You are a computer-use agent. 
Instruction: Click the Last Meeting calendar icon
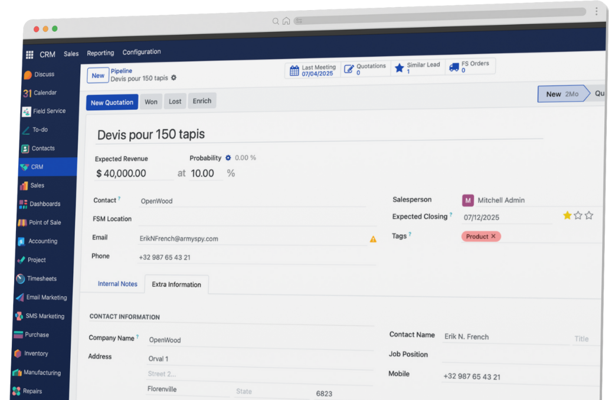coord(294,70)
